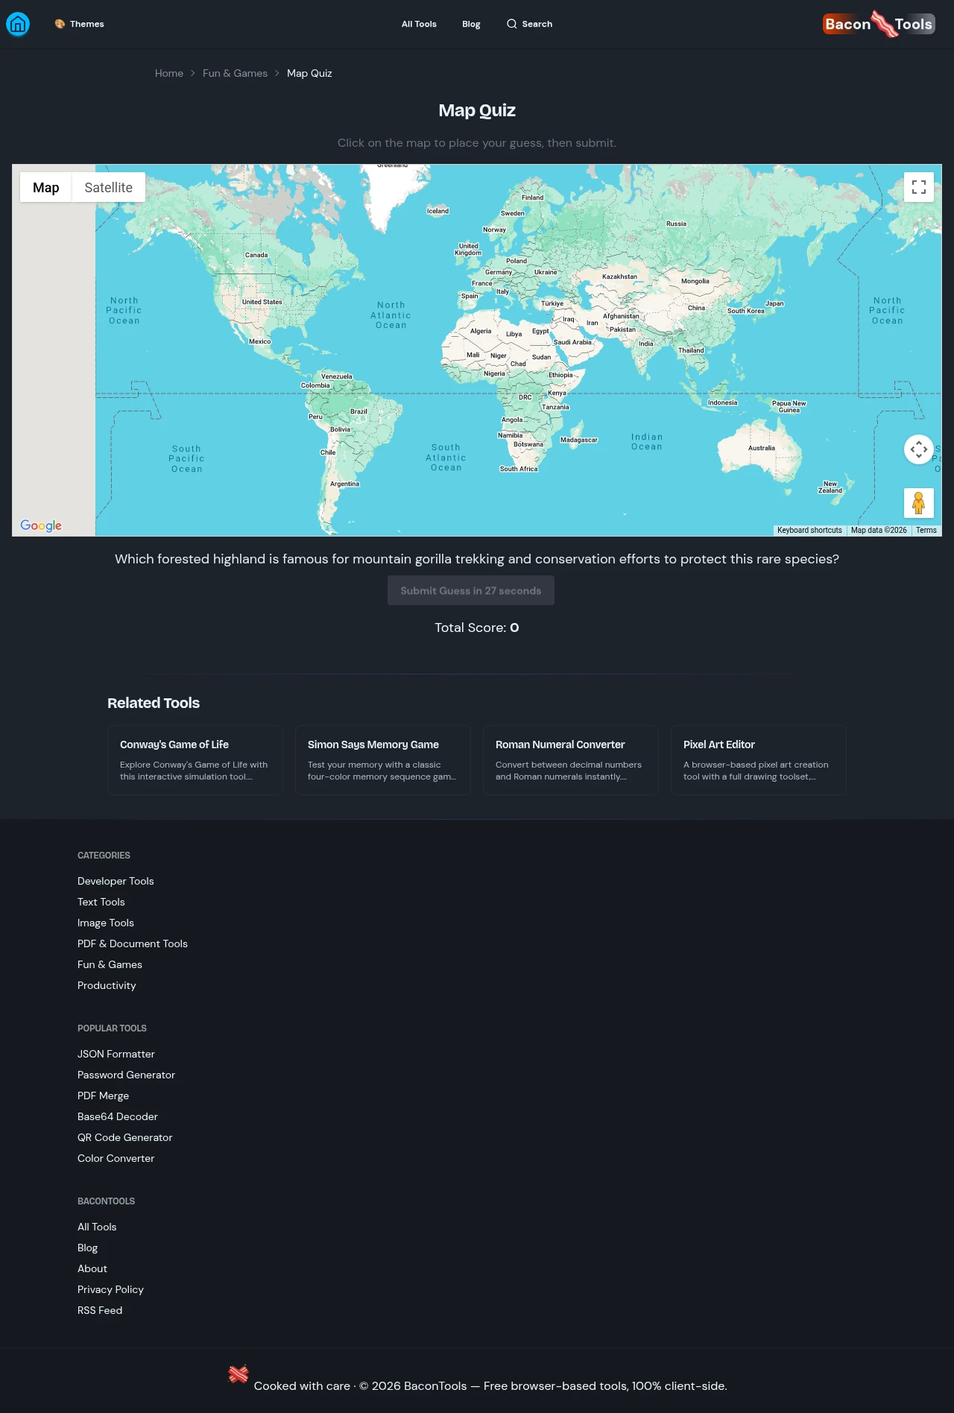The width and height of the screenshot is (954, 1413).
Task: Place a guess on the DRC label
Action: tap(525, 397)
